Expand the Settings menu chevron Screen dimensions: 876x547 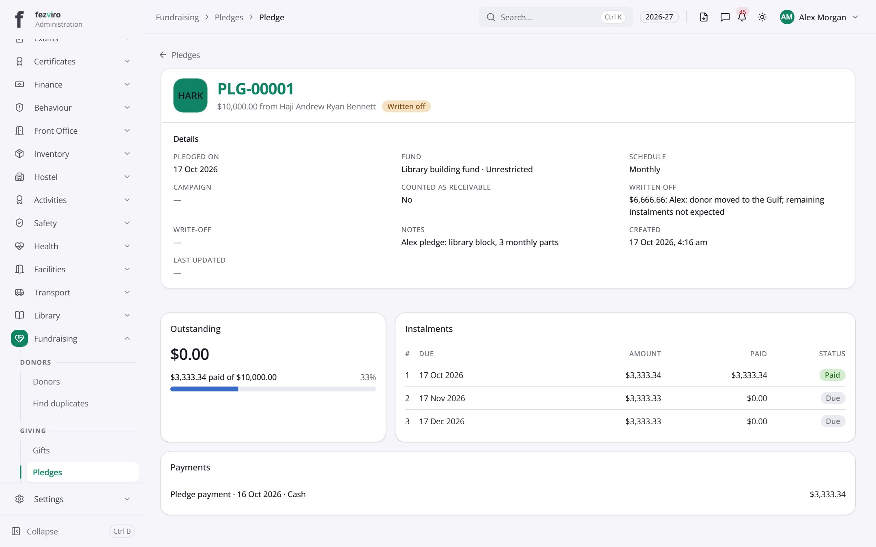pyautogui.click(x=127, y=499)
